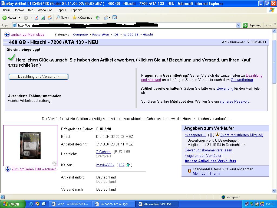Viewport: 277px width, 208px height.
Task: Click the turquoise feedback star icon
Action: pyautogui.click(x=128, y=165)
